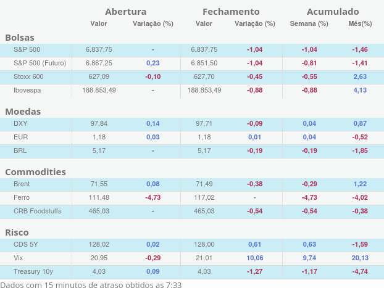Screen dimensions: 384x288
Task: Click the DXY row label
Action: click(20, 123)
